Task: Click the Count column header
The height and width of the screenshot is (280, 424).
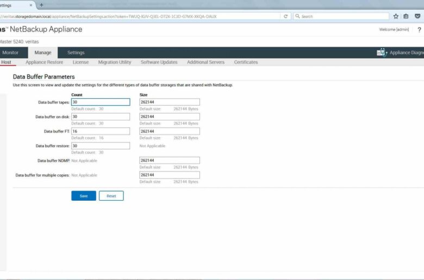Action: (x=77, y=95)
